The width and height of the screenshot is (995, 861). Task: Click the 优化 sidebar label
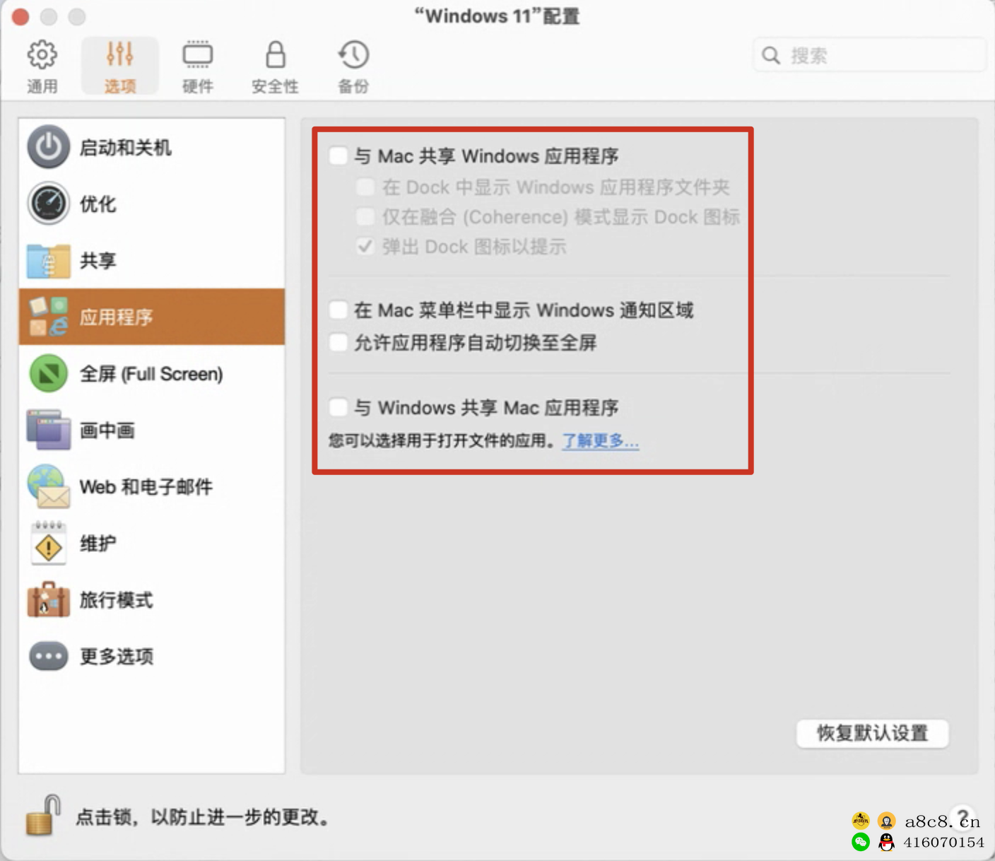pyautogui.click(x=98, y=204)
